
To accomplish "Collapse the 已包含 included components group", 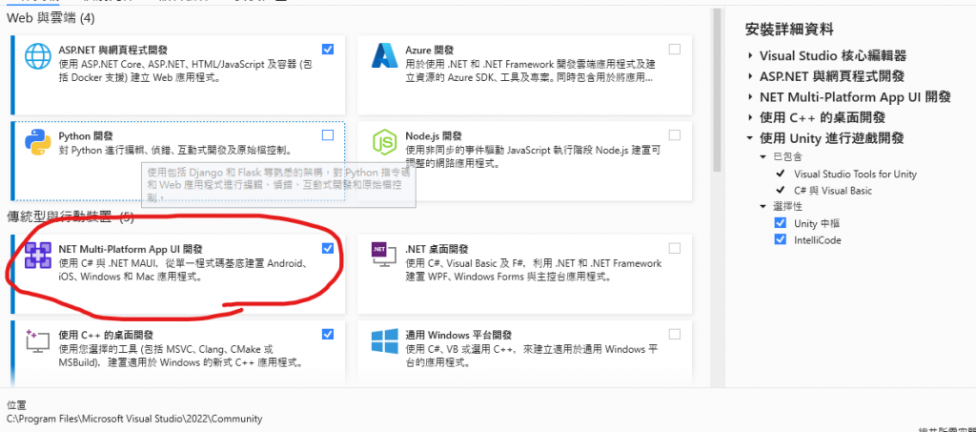I will (763, 156).
